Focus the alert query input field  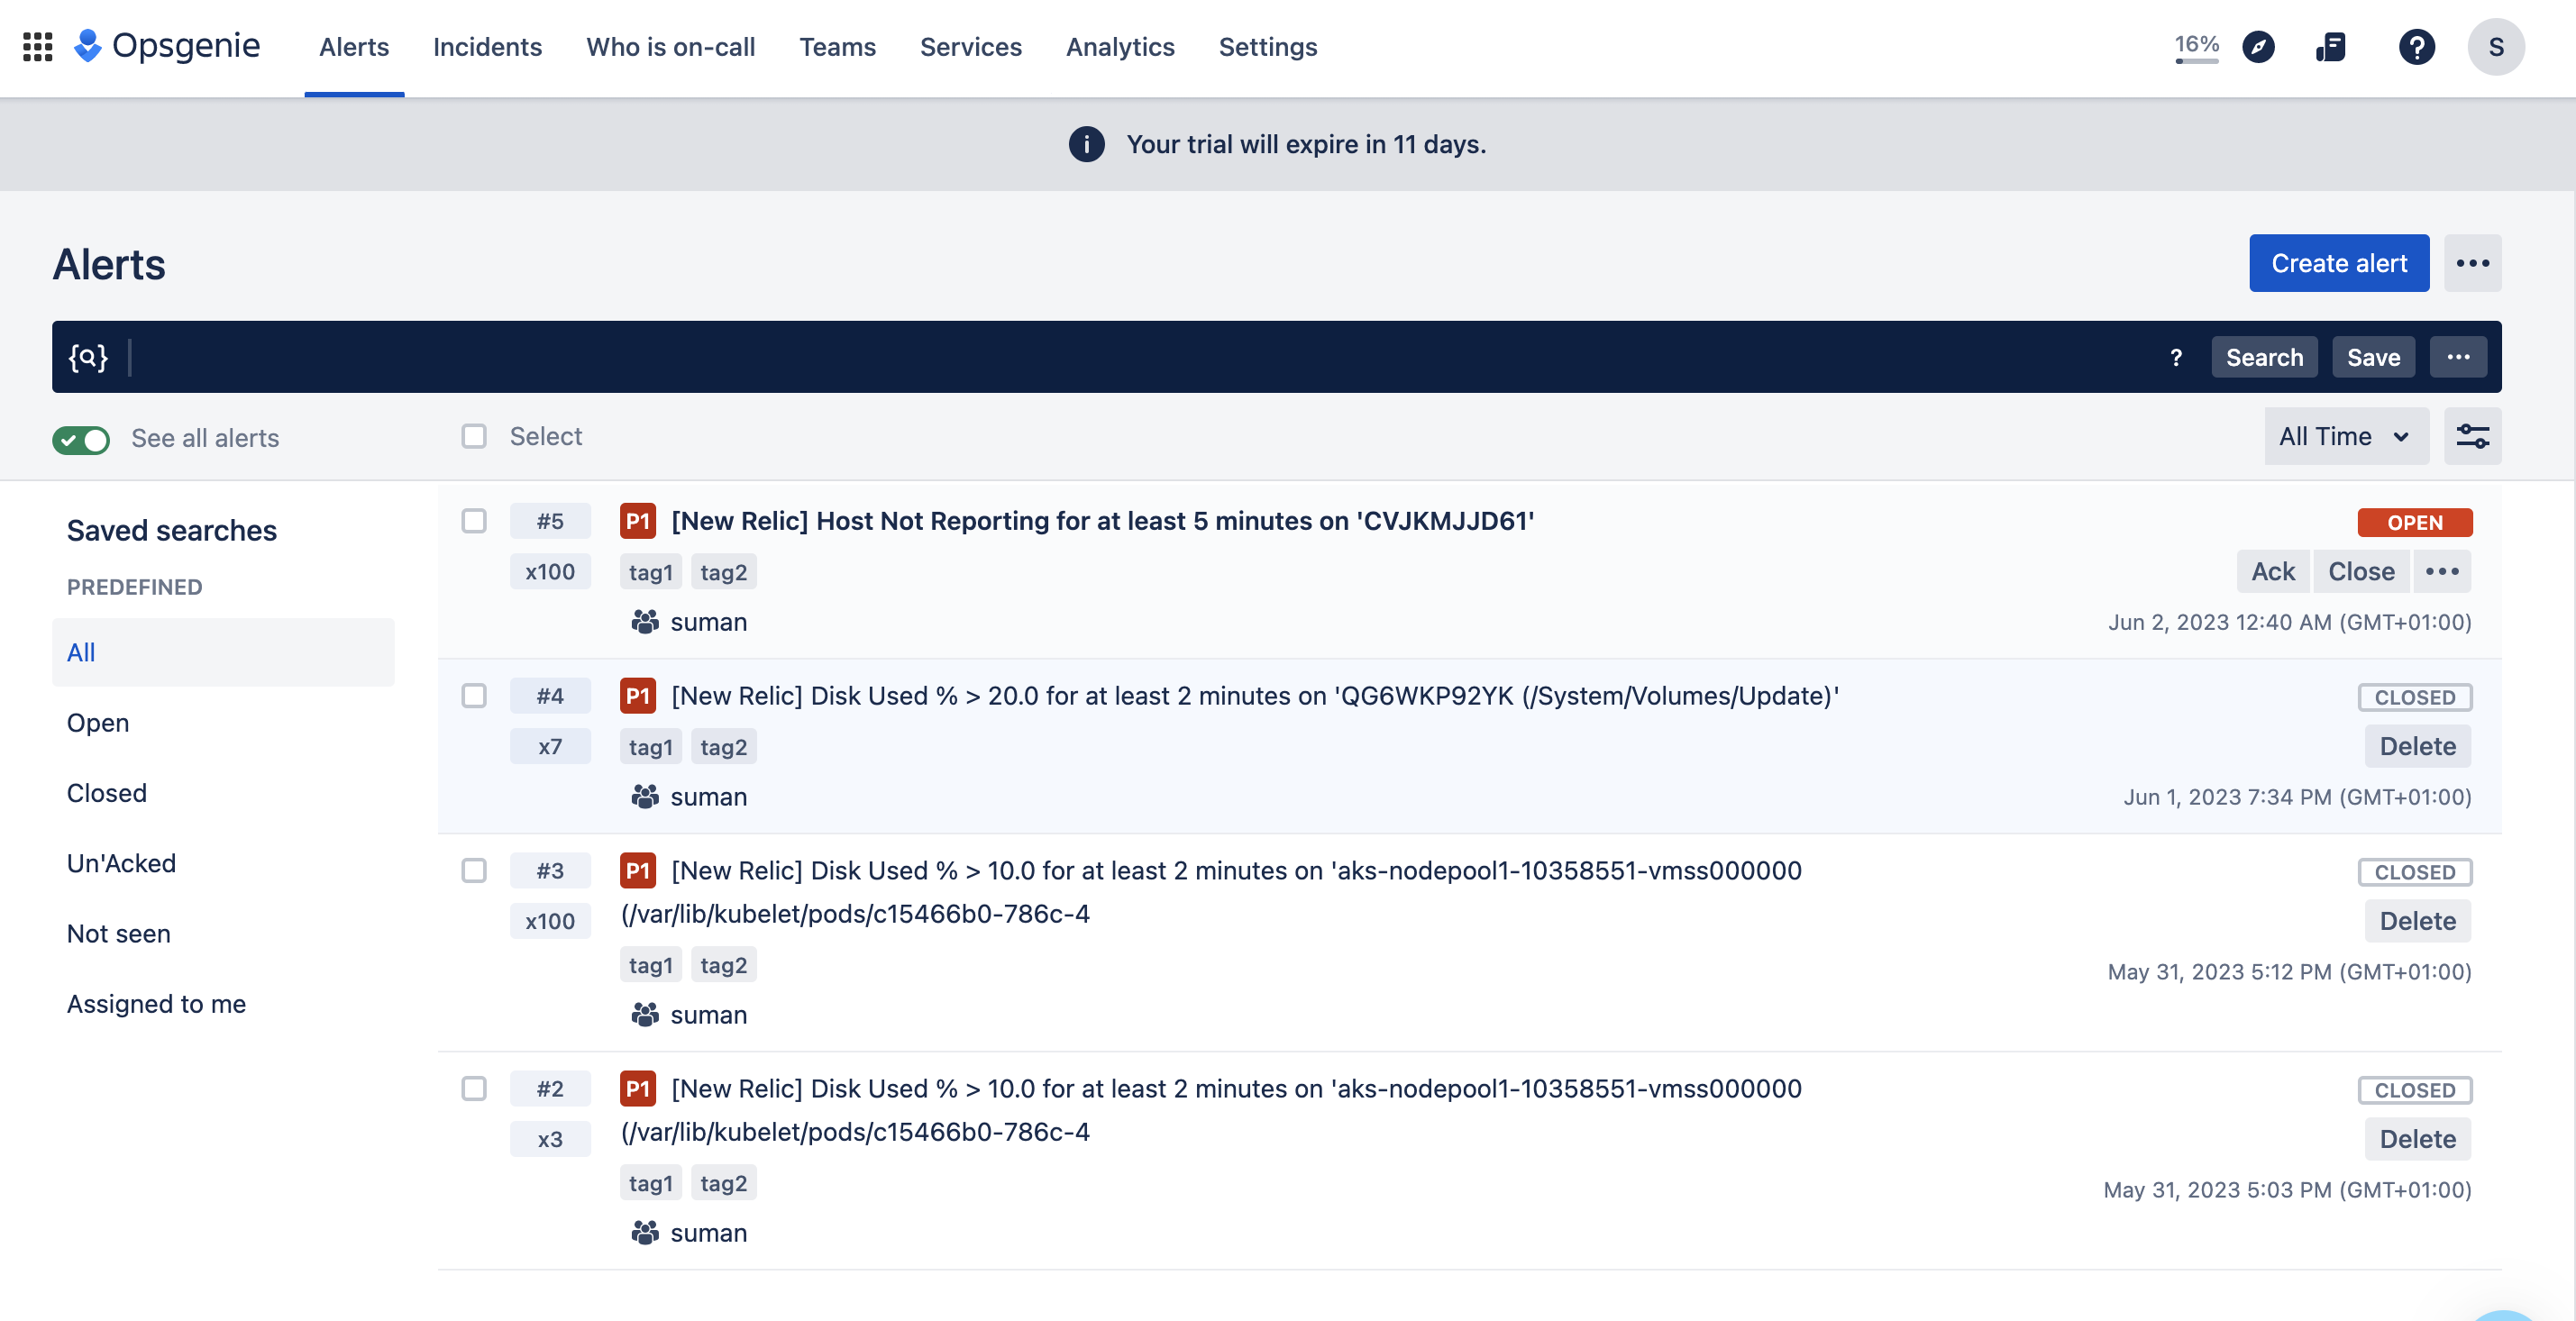tap(1140, 357)
